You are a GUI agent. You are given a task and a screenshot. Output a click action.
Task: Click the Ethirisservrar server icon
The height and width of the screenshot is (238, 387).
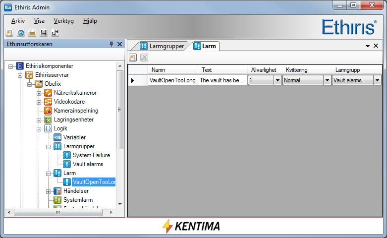pos(29,75)
